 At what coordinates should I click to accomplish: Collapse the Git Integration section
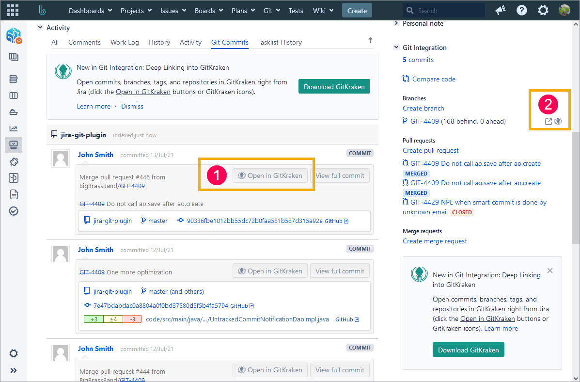coord(396,48)
